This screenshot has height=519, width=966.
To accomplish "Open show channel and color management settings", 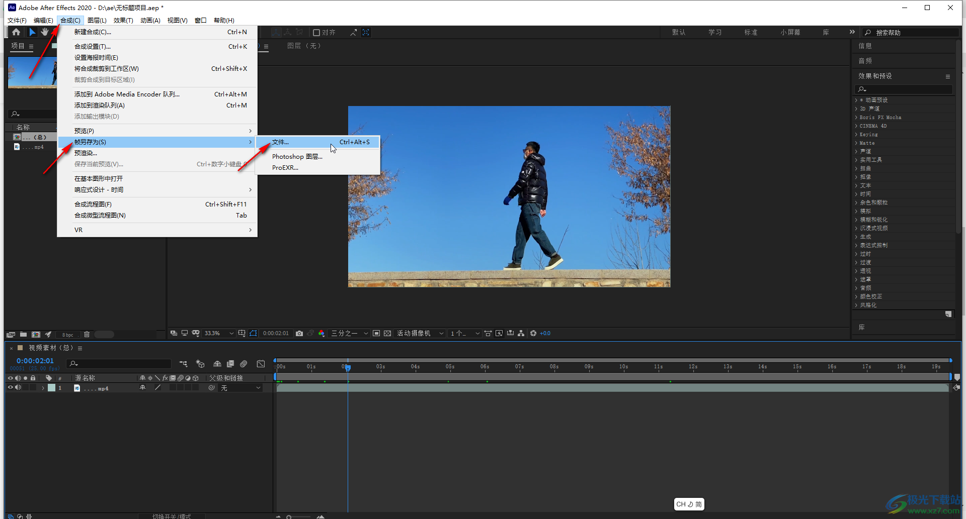I will (x=321, y=333).
